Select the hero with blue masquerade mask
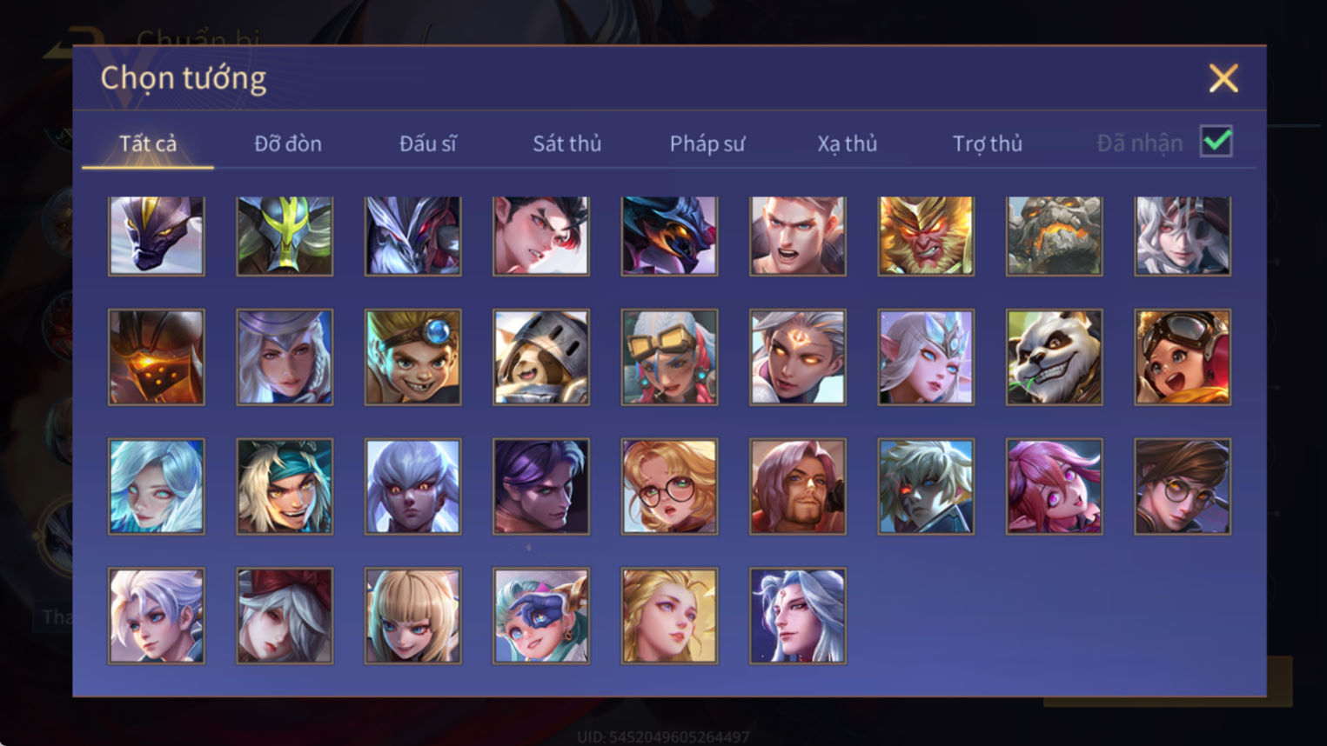This screenshot has width=1327, height=746. coord(541,616)
